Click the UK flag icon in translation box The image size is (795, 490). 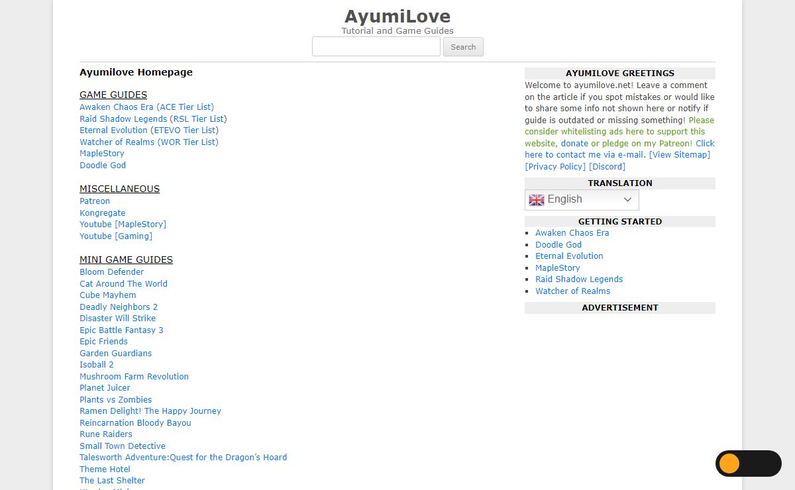pos(537,200)
